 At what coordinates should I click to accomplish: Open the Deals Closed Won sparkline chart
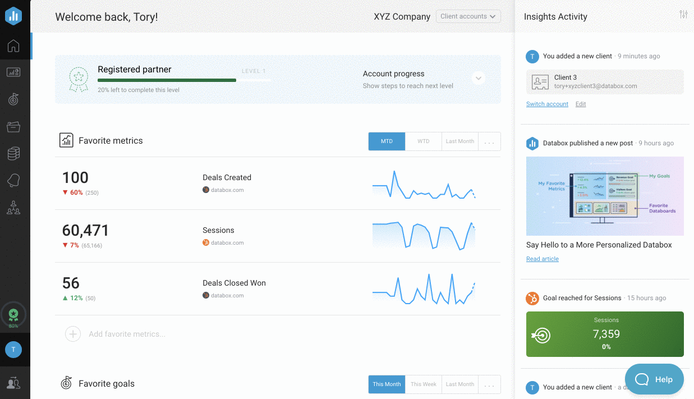coord(424,289)
